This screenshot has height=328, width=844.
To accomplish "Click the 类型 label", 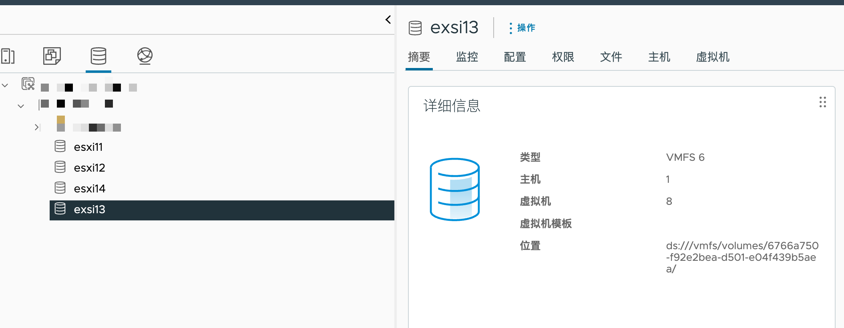I will [x=530, y=157].
